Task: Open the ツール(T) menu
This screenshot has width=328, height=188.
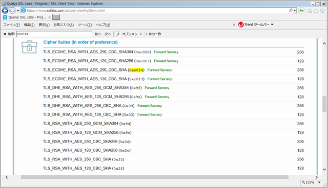Action: pos(85,25)
